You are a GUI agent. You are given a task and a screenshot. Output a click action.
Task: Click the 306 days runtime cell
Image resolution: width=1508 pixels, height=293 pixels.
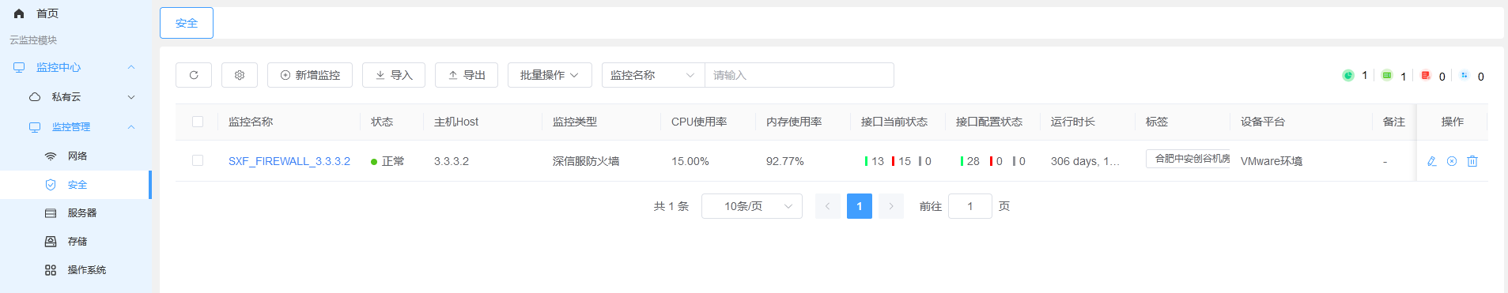pos(1085,161)
